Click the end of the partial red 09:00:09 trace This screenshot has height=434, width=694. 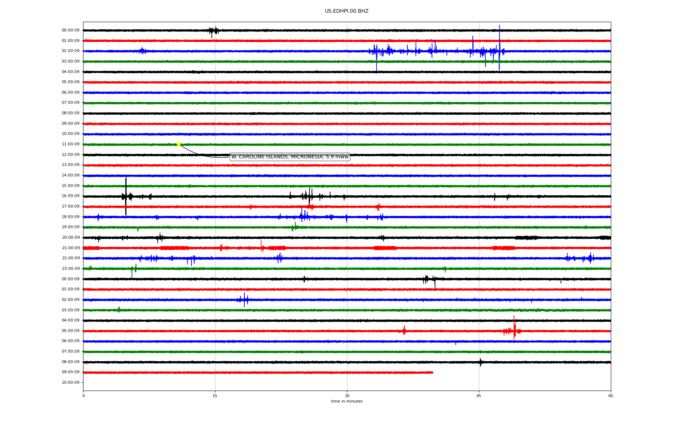432,372
